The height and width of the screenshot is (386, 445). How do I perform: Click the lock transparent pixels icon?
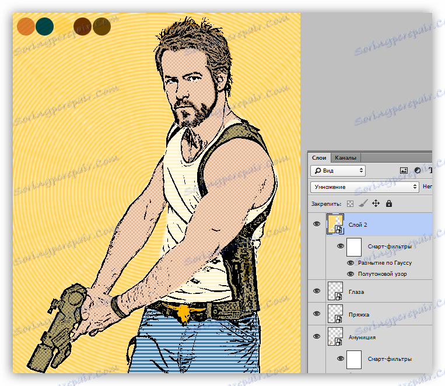[351, 204]
